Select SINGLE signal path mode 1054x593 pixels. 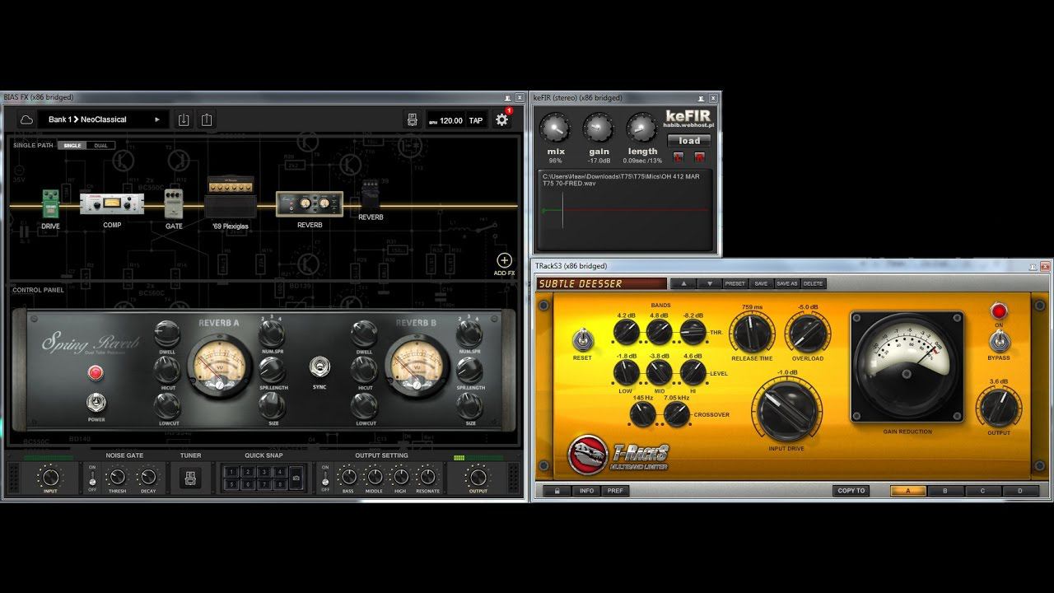[72, 146]
